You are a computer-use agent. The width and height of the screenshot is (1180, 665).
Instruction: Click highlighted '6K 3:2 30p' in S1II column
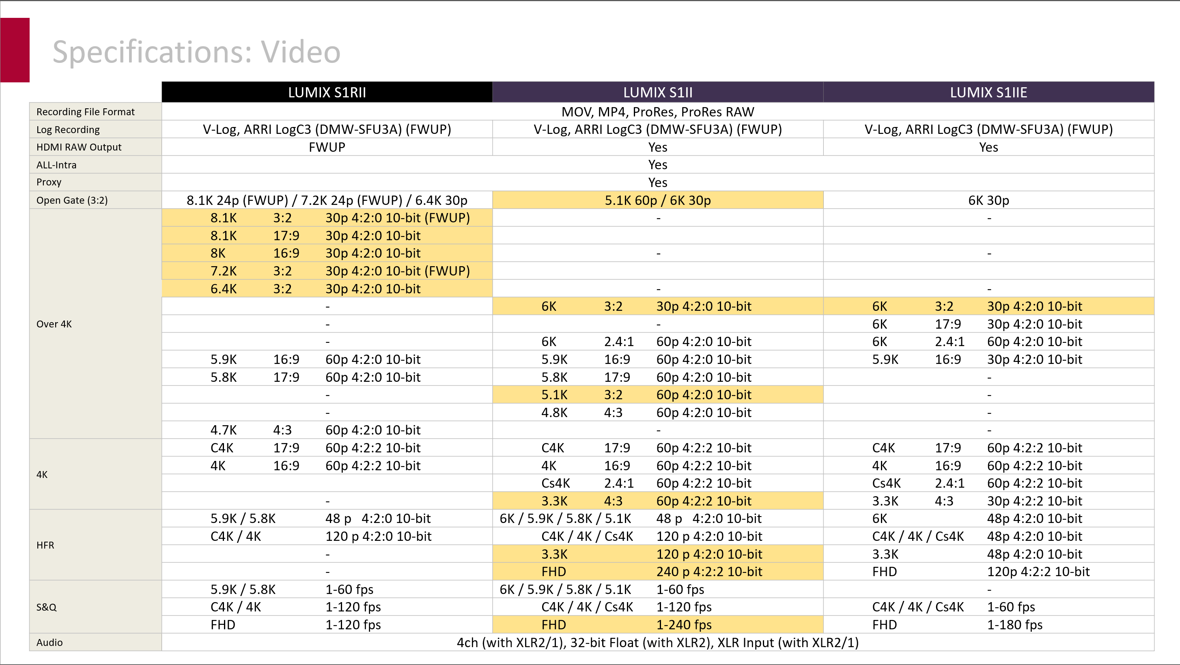(x=658, y=306)
